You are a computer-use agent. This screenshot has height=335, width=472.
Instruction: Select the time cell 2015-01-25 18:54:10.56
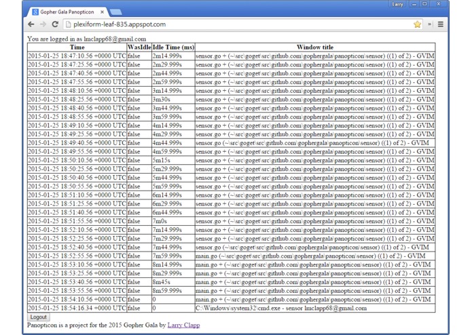coord(77,300)
